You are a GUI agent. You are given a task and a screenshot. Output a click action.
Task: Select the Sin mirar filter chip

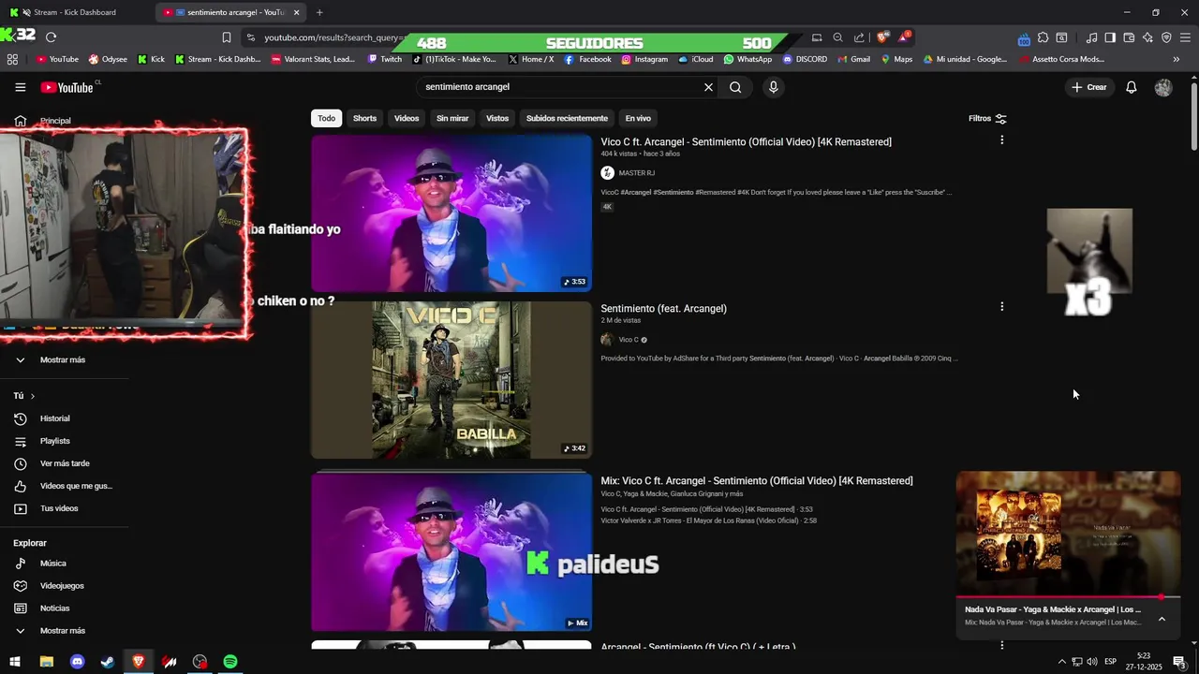(x=452, y=119)
